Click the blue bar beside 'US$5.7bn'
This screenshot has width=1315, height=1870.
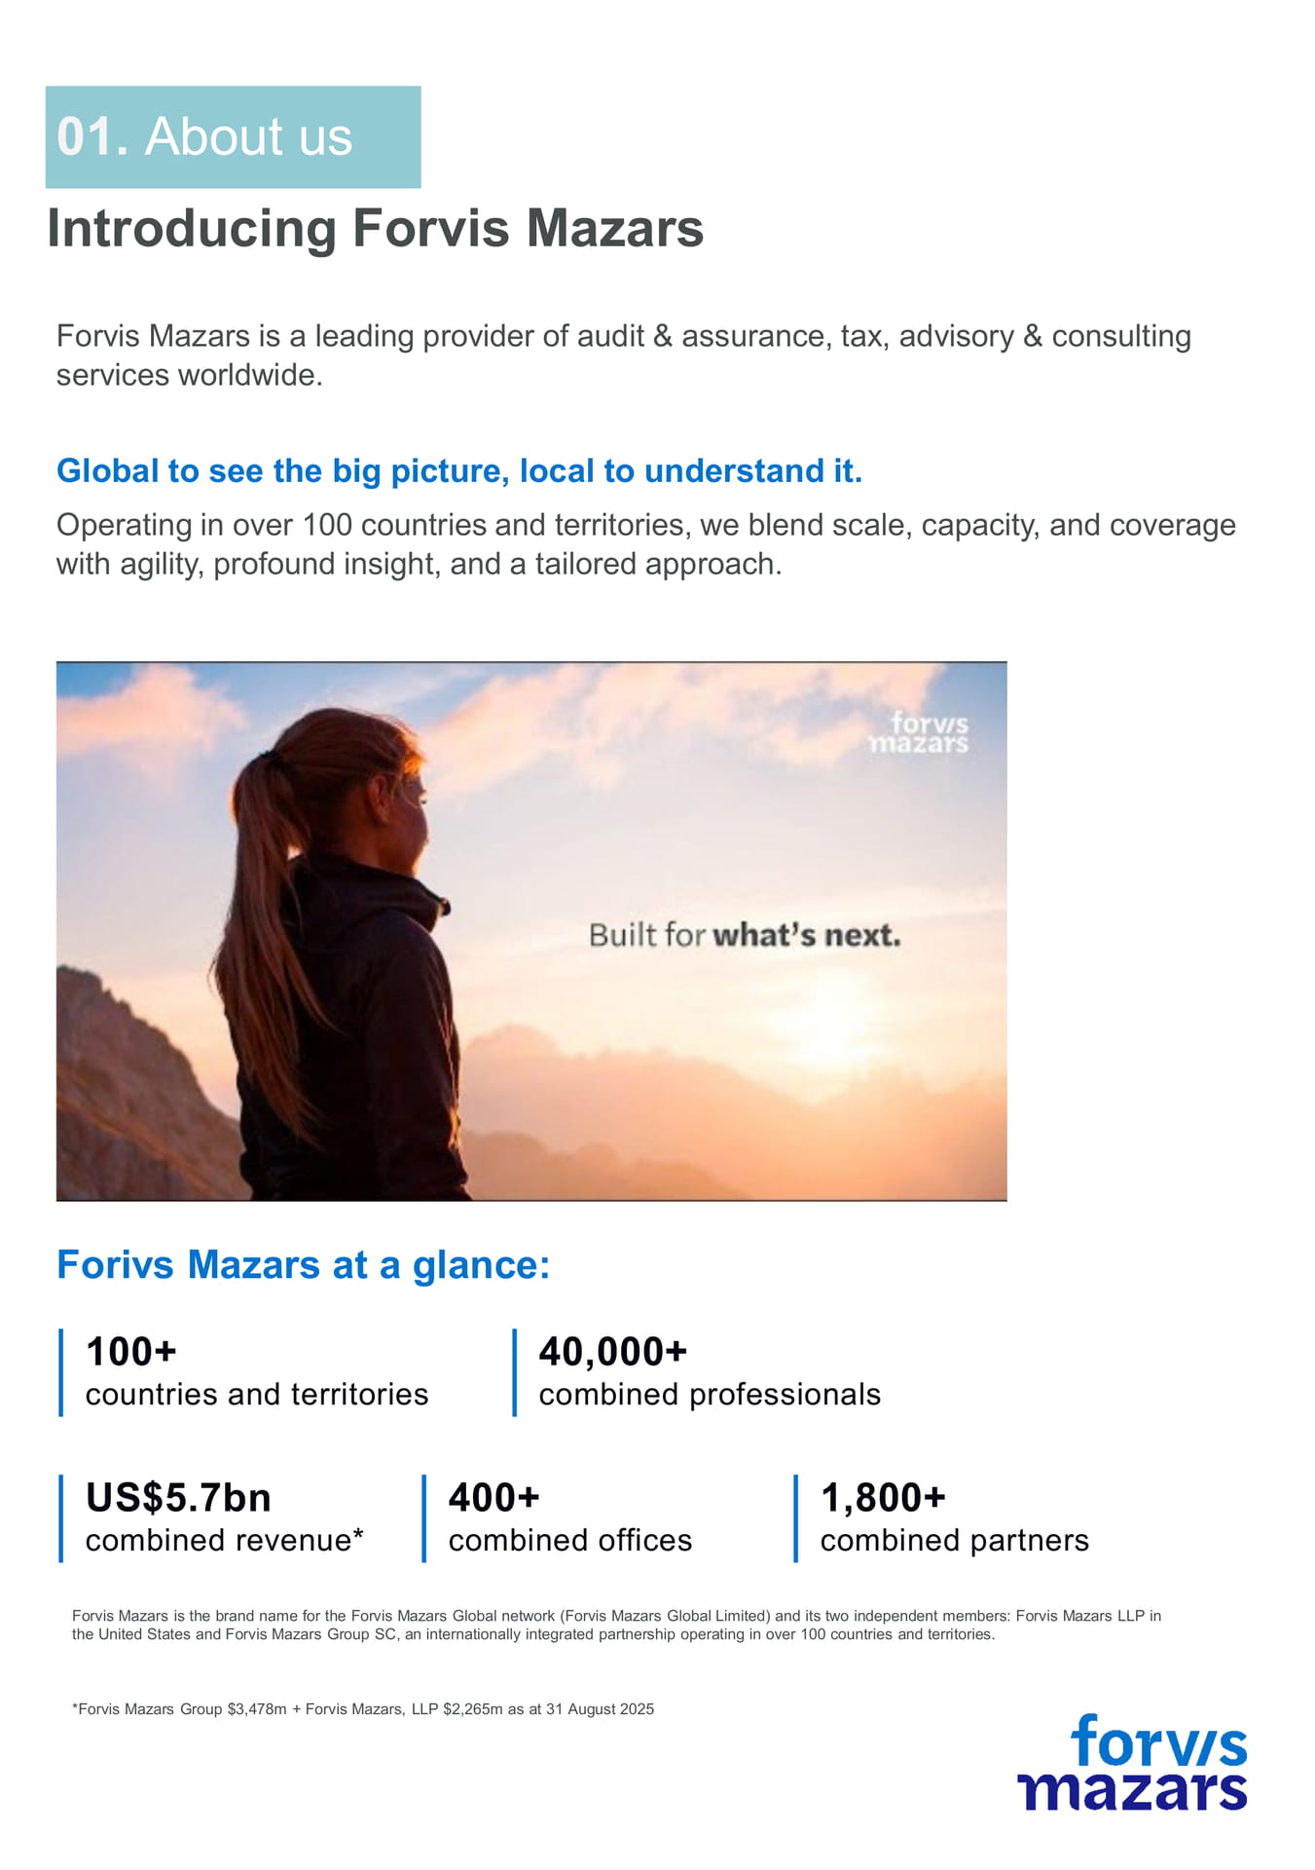pos(61,1518)
